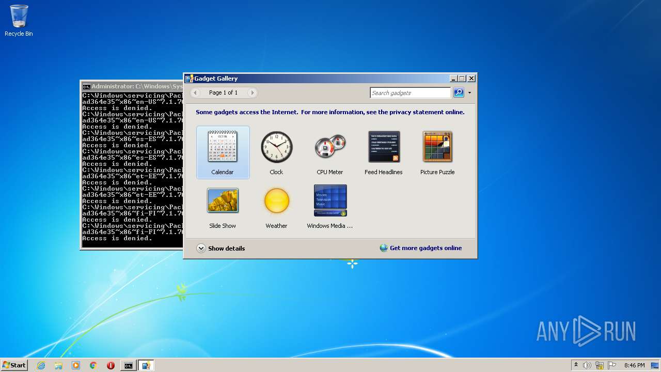
Task: Launch Google Chrome from taskbar
Action: [93, 365]
